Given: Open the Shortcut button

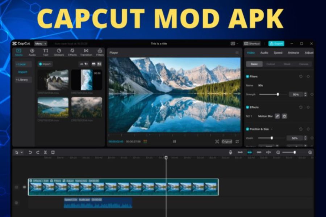Looking at the screenshot, I should 252,44.
